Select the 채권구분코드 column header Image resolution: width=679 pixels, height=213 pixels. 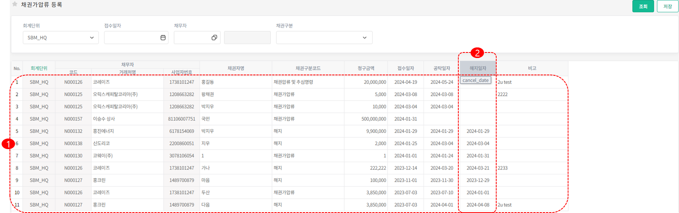(x=308, y=68)
